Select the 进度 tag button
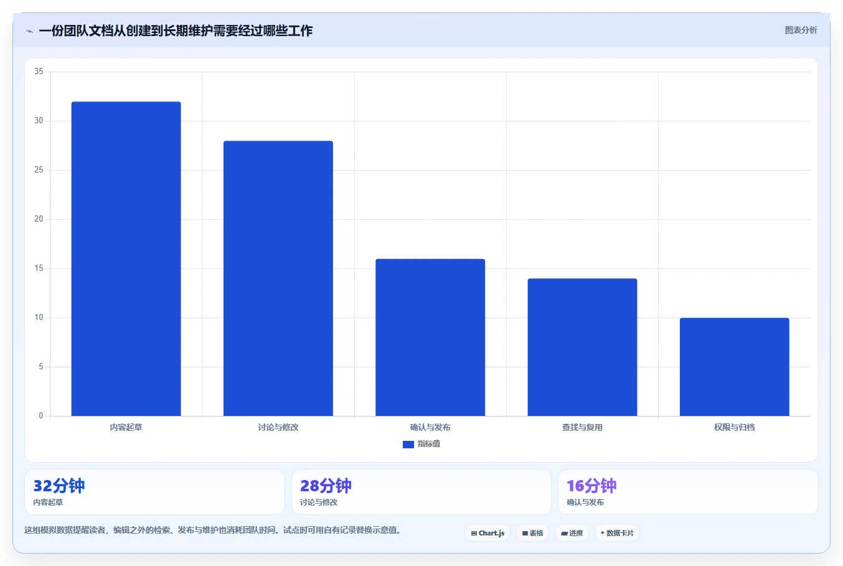 point(572,533)
